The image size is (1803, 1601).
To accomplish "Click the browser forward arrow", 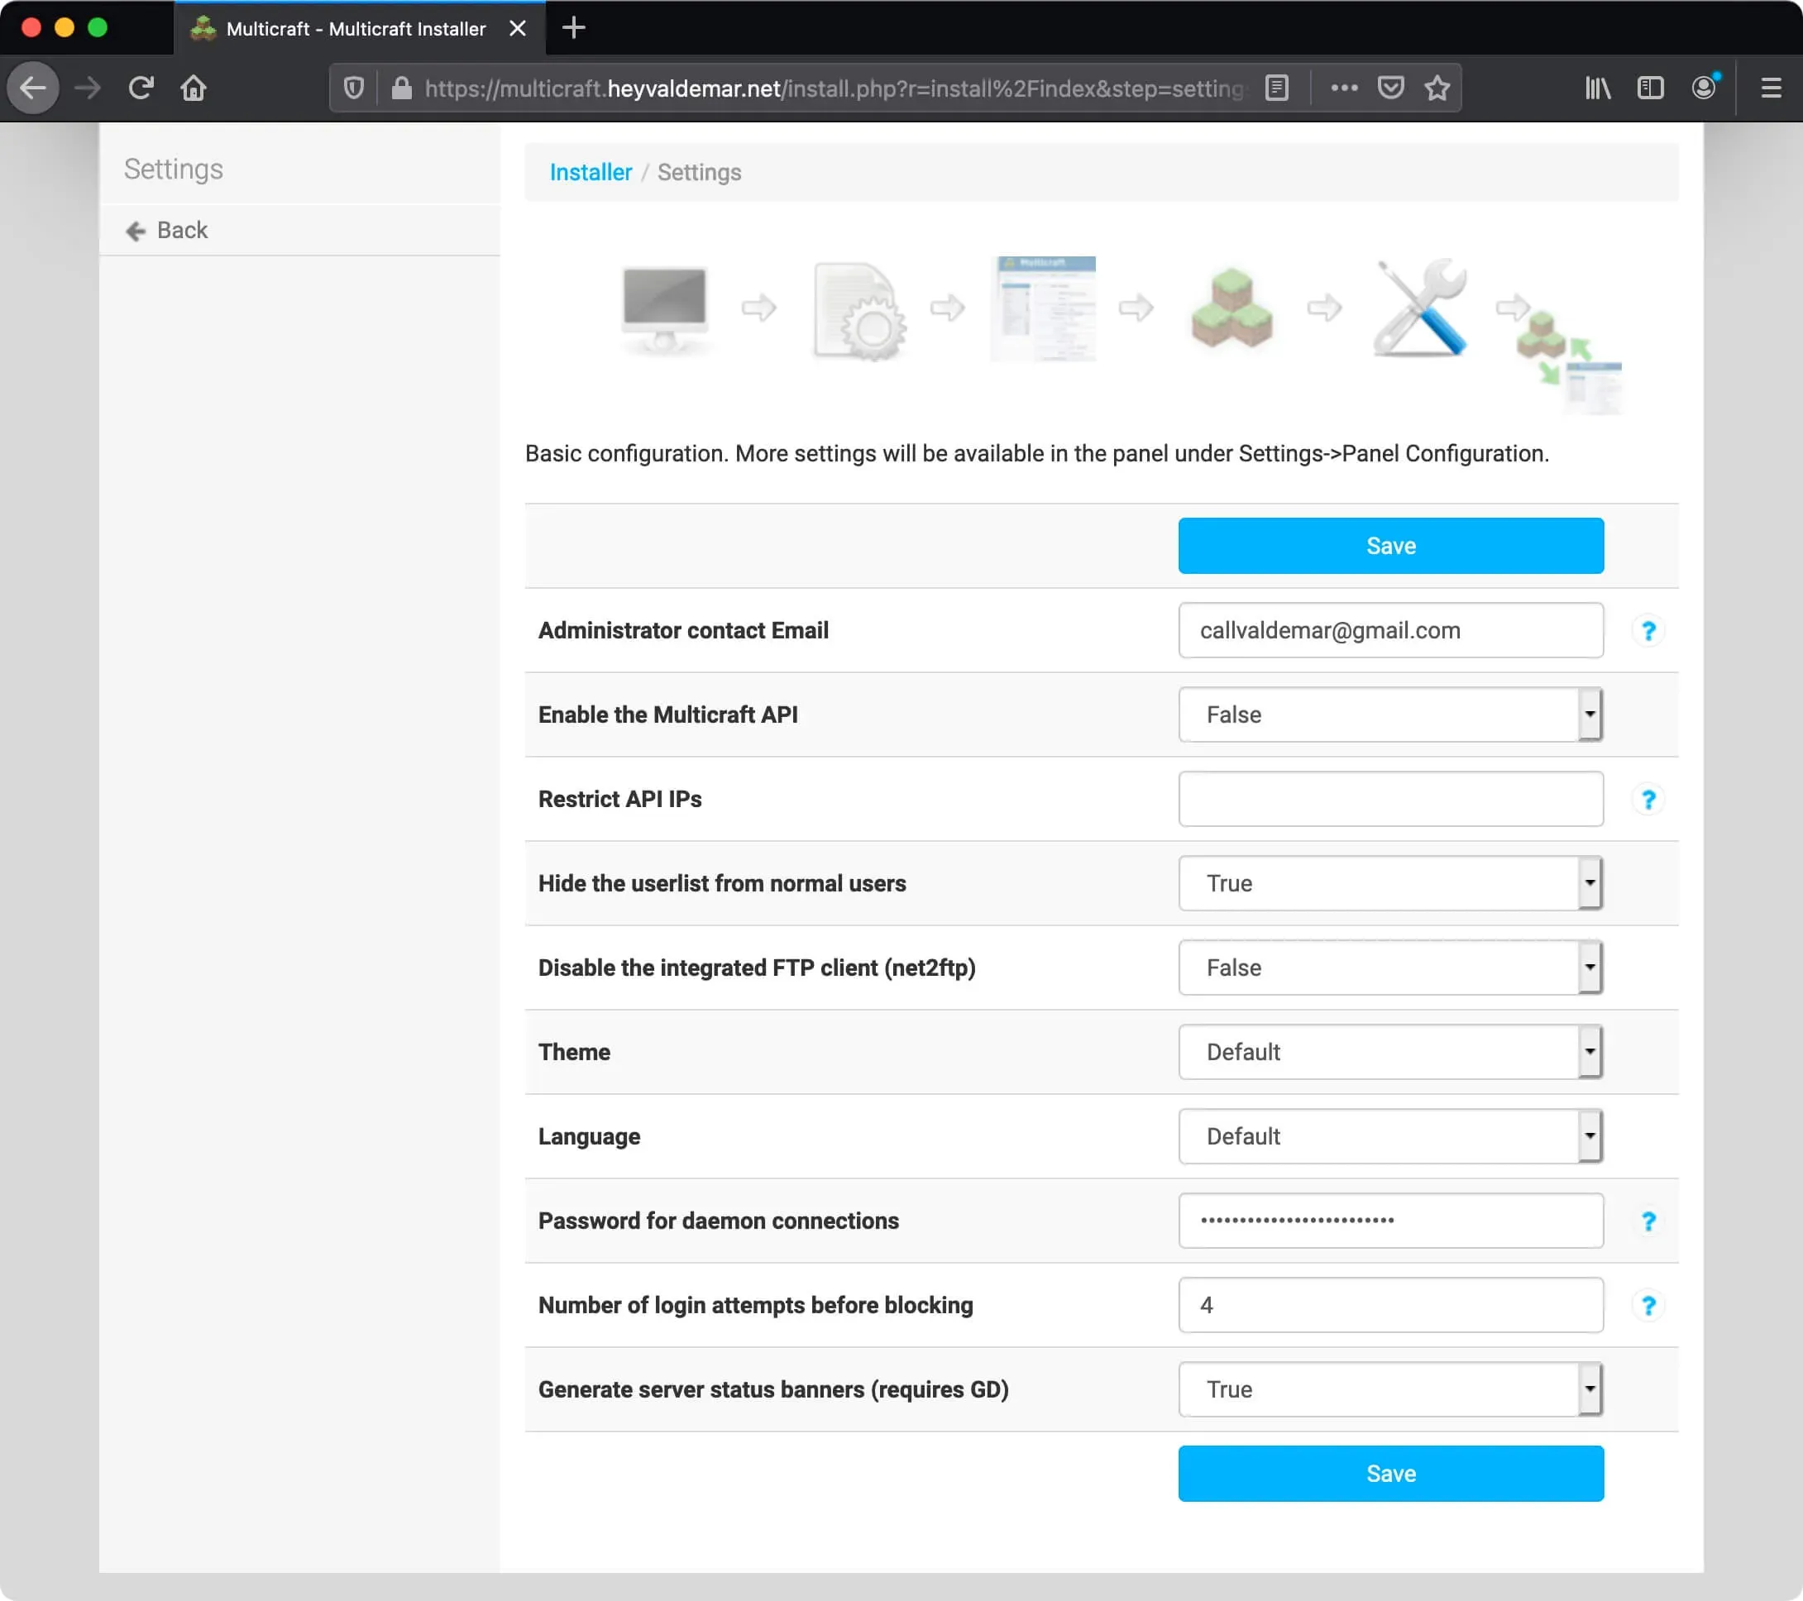I will [88, 88].
